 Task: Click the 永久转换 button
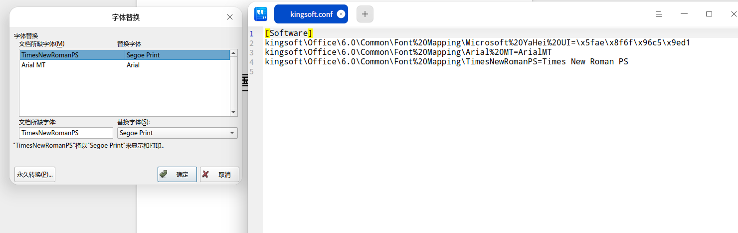point(34,175)
